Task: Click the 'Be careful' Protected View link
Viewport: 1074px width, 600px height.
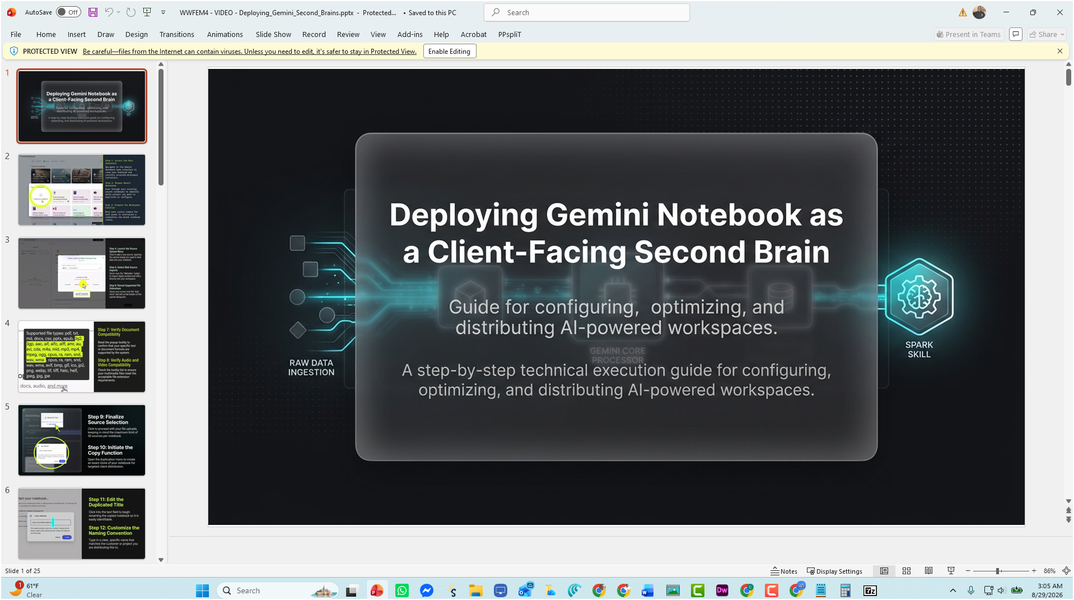Action: coord(250,52)
